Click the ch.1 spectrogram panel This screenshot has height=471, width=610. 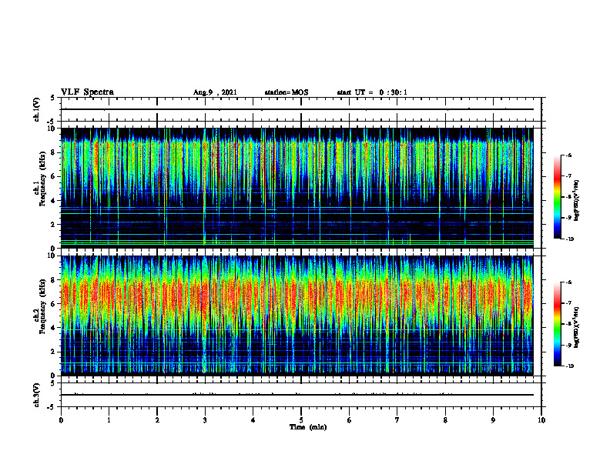click(x=297, y=188)
